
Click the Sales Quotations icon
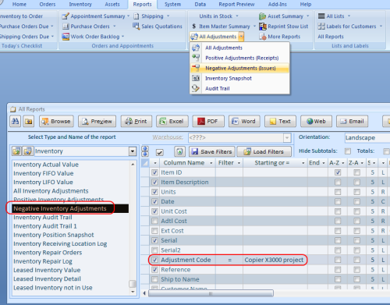pos(136,26)
